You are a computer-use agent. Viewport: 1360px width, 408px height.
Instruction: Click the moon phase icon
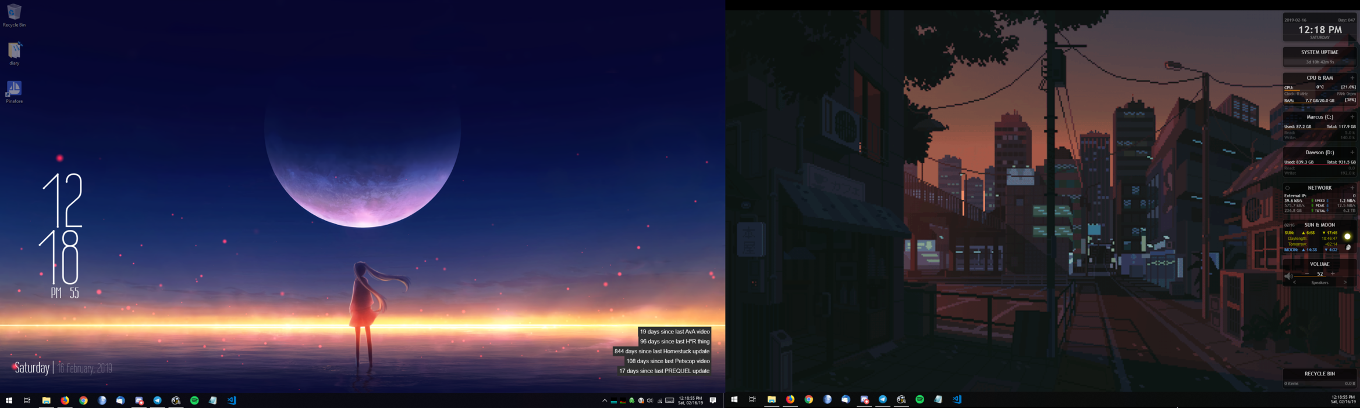click(x=1348, y=247)
